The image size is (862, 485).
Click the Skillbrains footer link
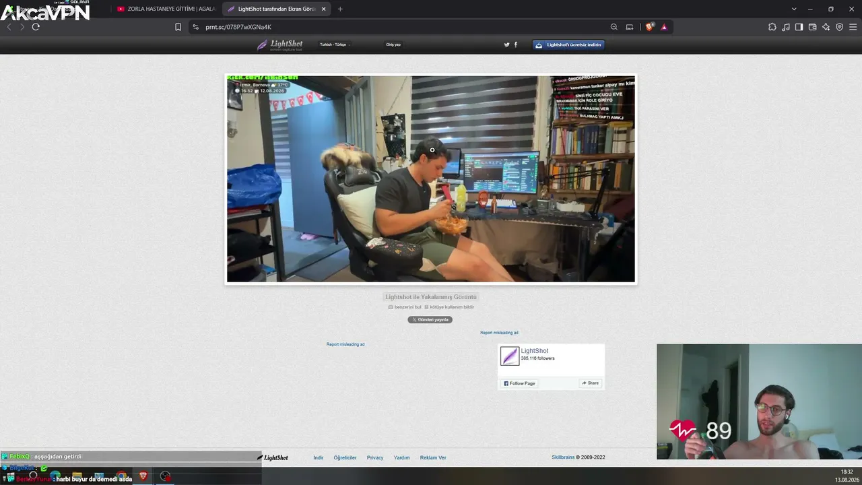tap(563, 457)
